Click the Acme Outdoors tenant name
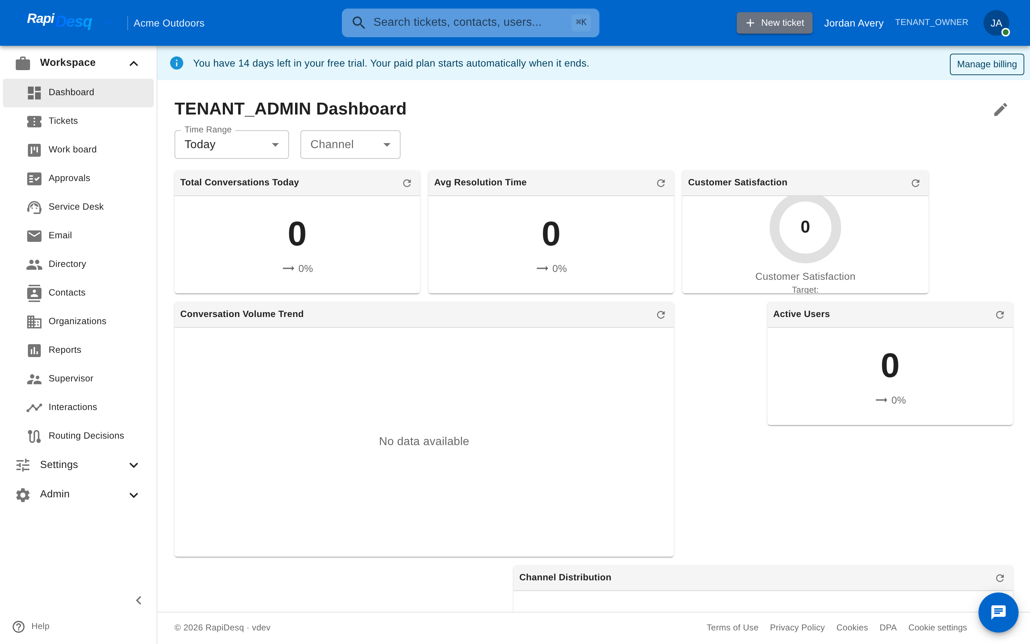This screenshot has width=1030, height=644. (169, 23)
